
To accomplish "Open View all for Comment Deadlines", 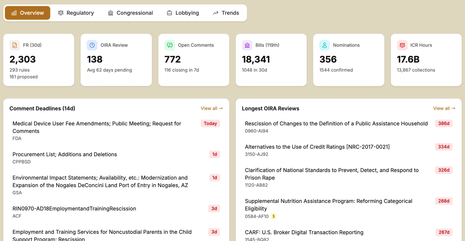I will pyautogui.click(x=212, y=109).
